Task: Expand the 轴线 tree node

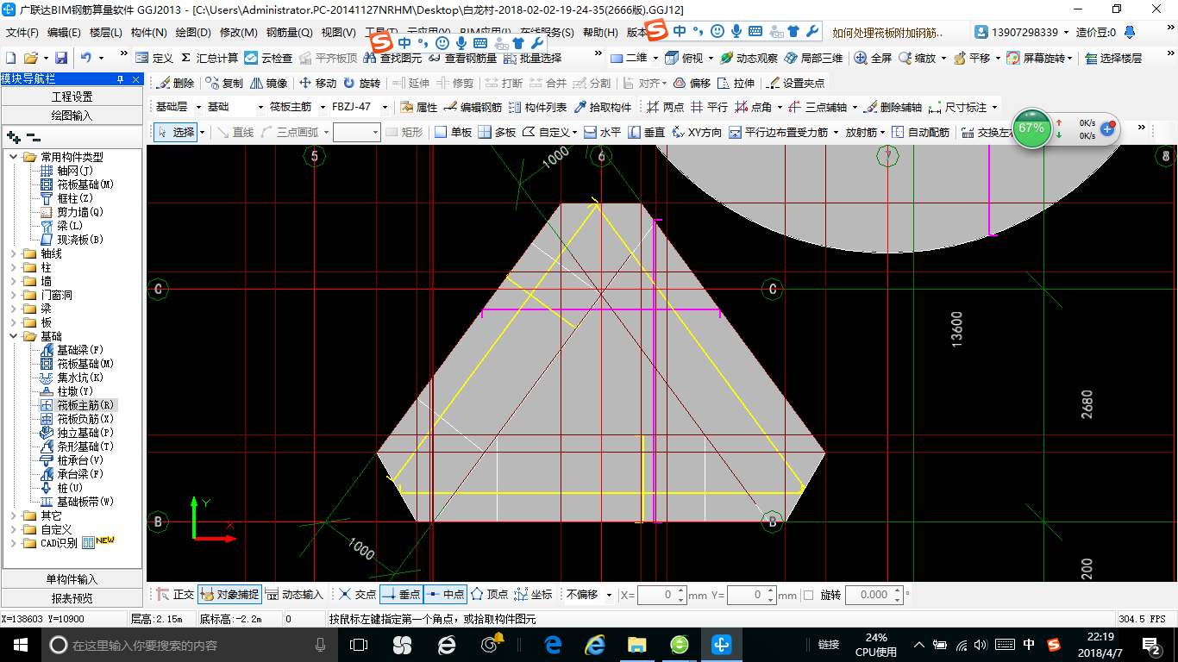Action: 13,253
